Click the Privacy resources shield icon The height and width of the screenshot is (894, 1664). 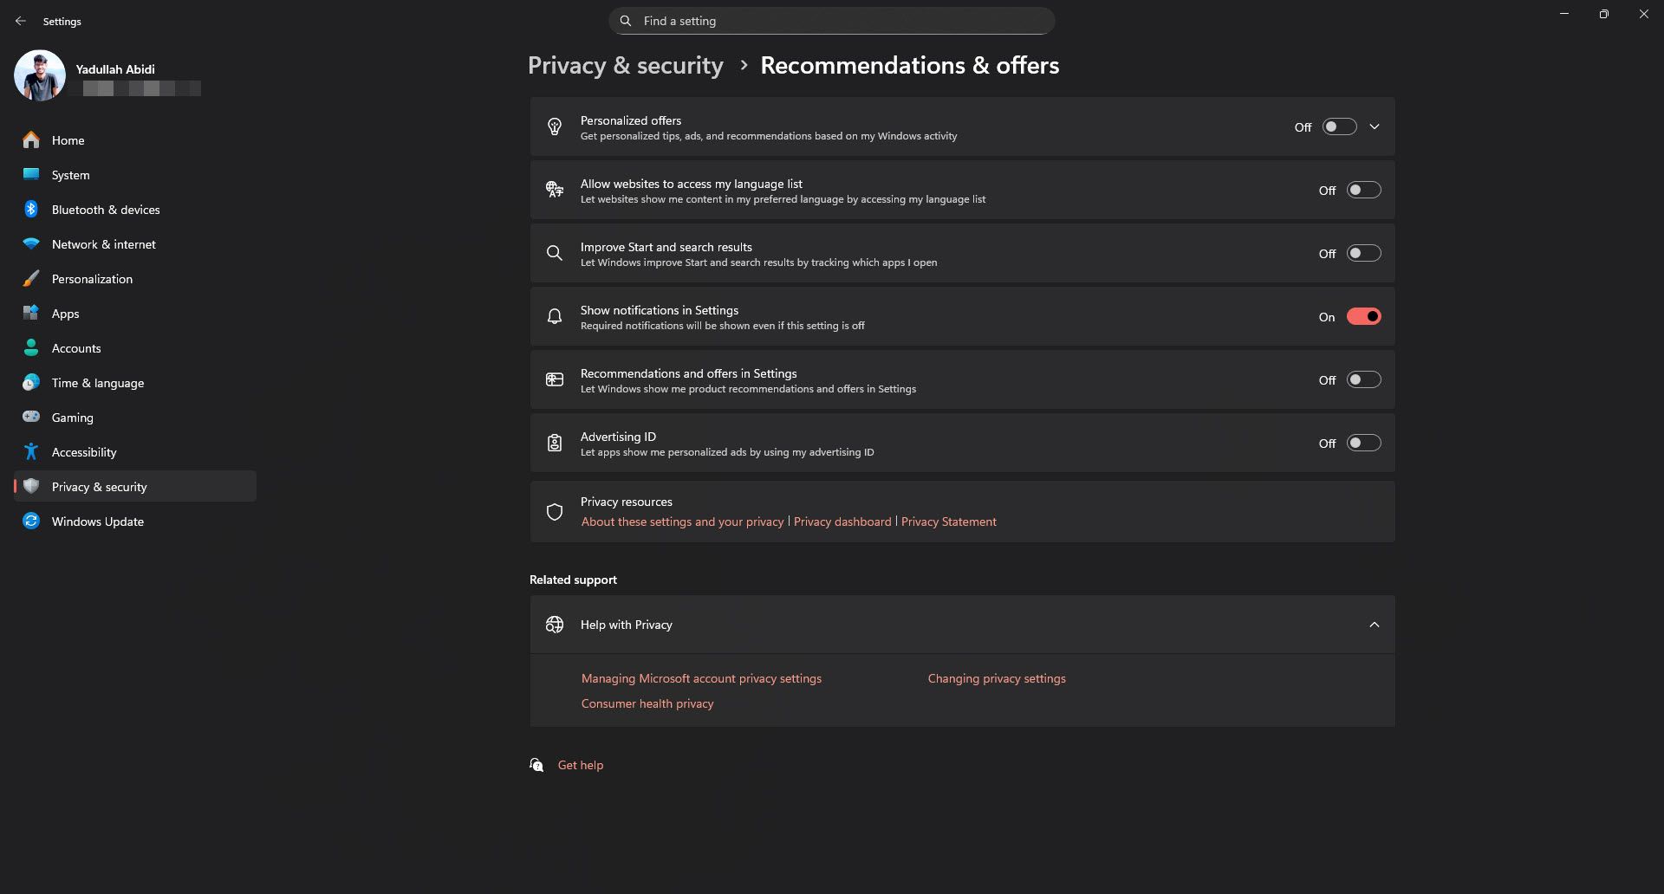[x=555, y=511]
